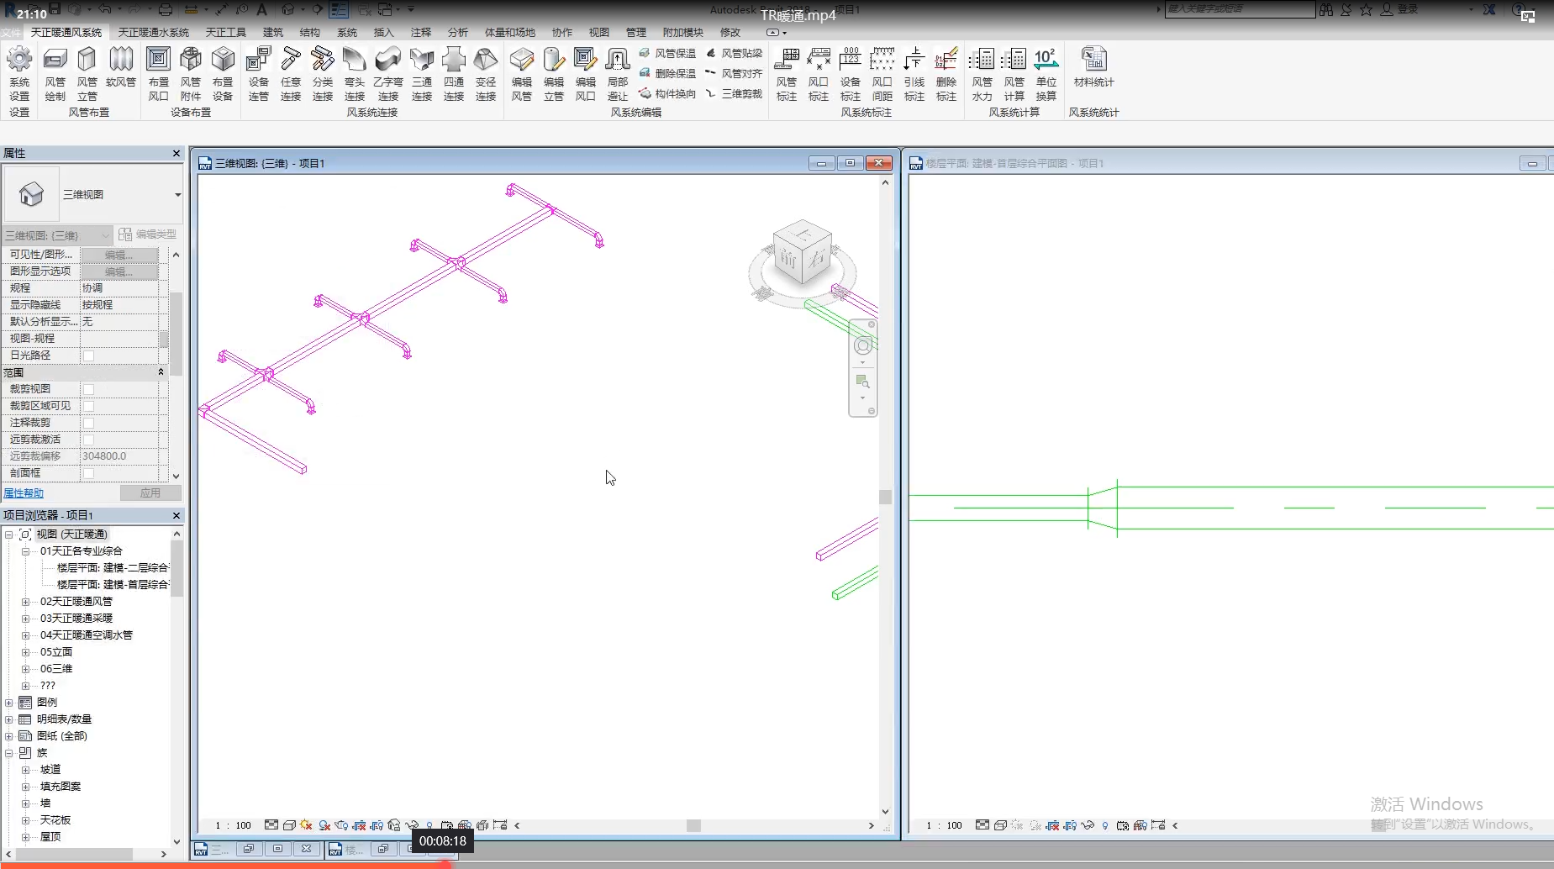
Task: Open the 材料统计 material statistics tool
Action: pyautogui.click(x=1093, y=61)
